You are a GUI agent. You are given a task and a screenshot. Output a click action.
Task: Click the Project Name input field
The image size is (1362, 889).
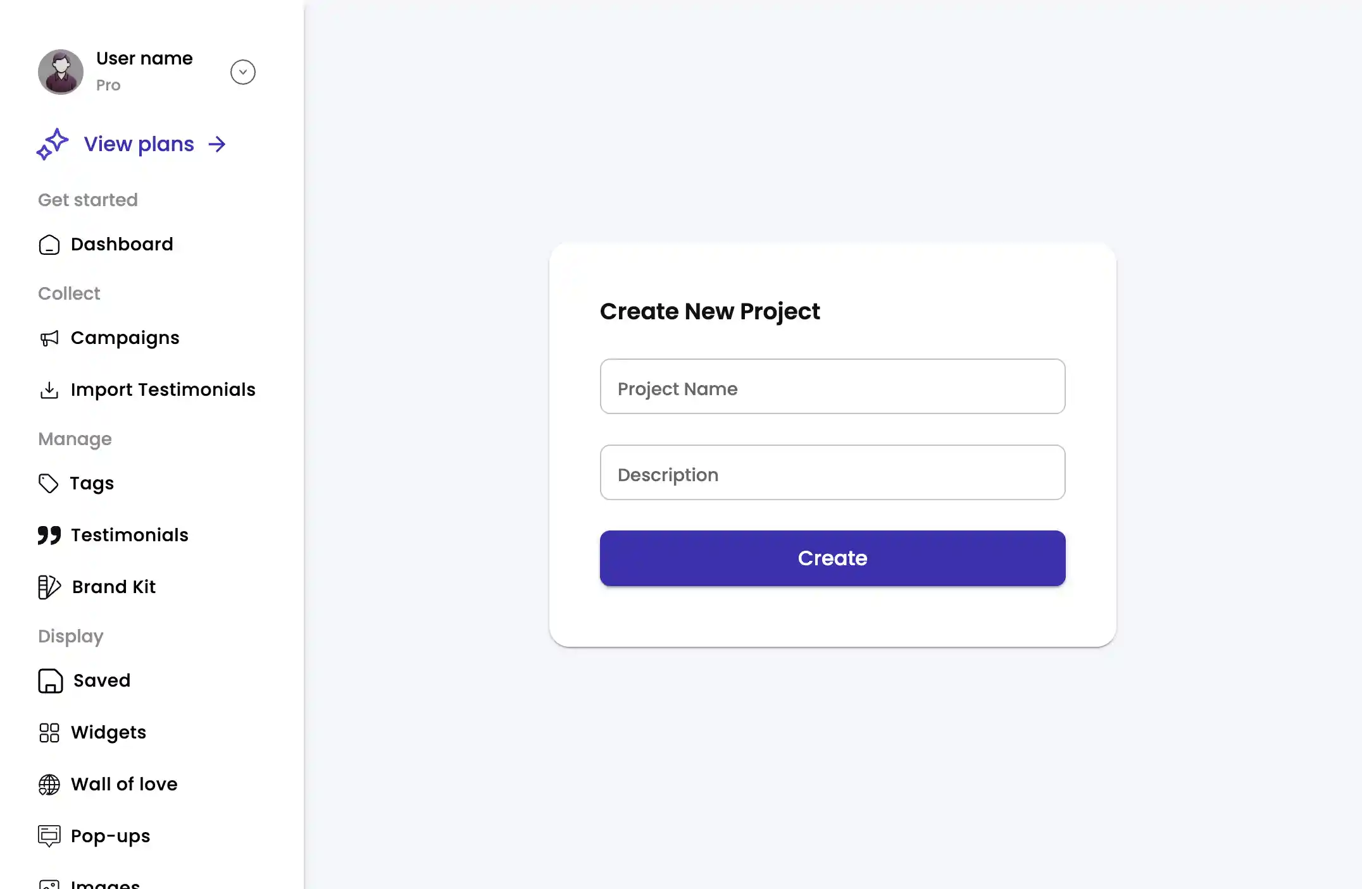[832, 386]
